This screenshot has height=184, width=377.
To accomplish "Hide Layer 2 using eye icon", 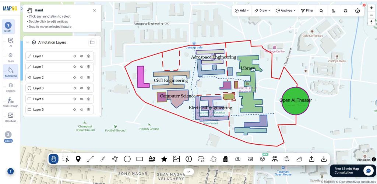I will [x=81, y=78].
